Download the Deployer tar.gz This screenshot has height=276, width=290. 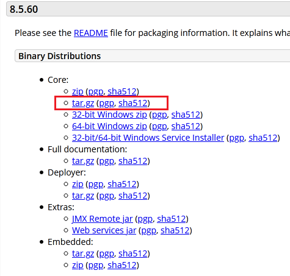(83, 196)
